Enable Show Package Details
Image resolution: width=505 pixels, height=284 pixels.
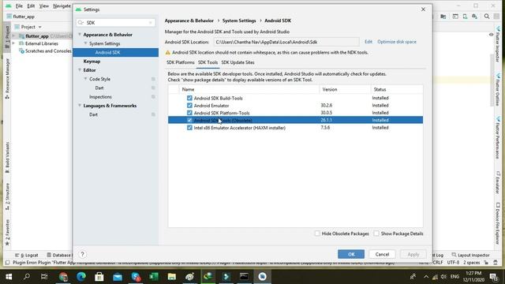click(376, 234)
